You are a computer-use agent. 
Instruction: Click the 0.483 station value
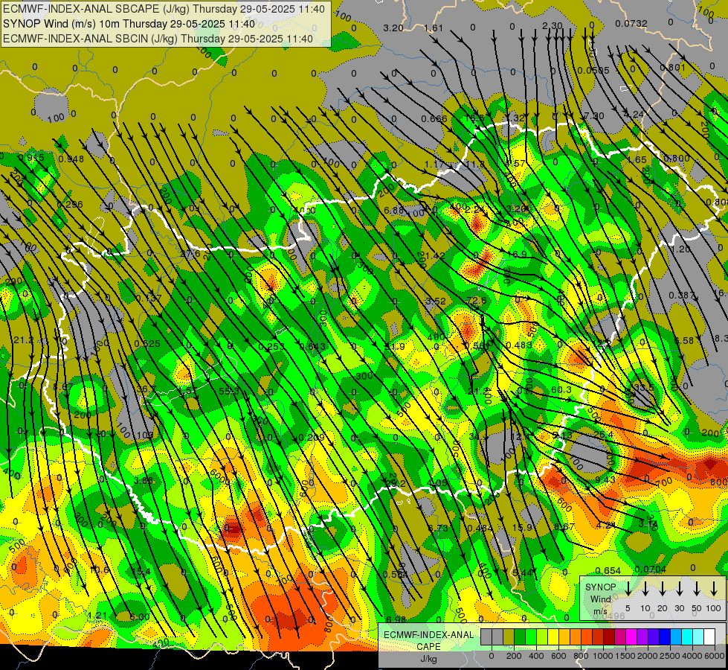(x=519, y=345)
